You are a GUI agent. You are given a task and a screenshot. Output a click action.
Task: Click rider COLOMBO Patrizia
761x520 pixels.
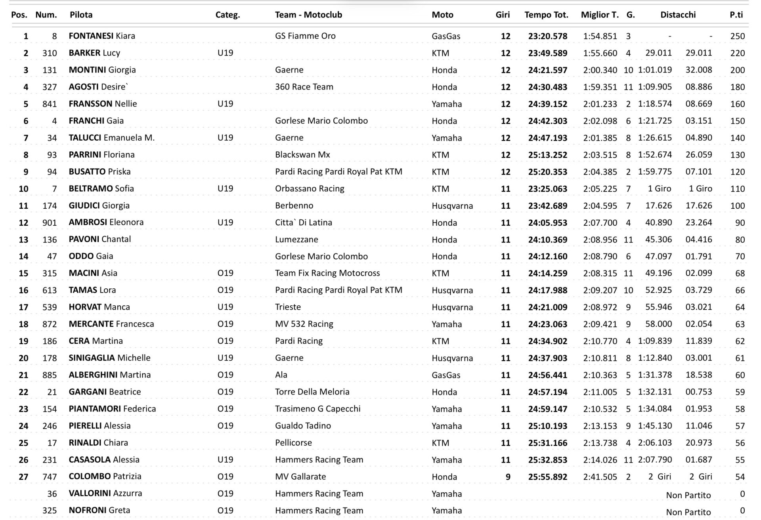(x=105, y=477)
